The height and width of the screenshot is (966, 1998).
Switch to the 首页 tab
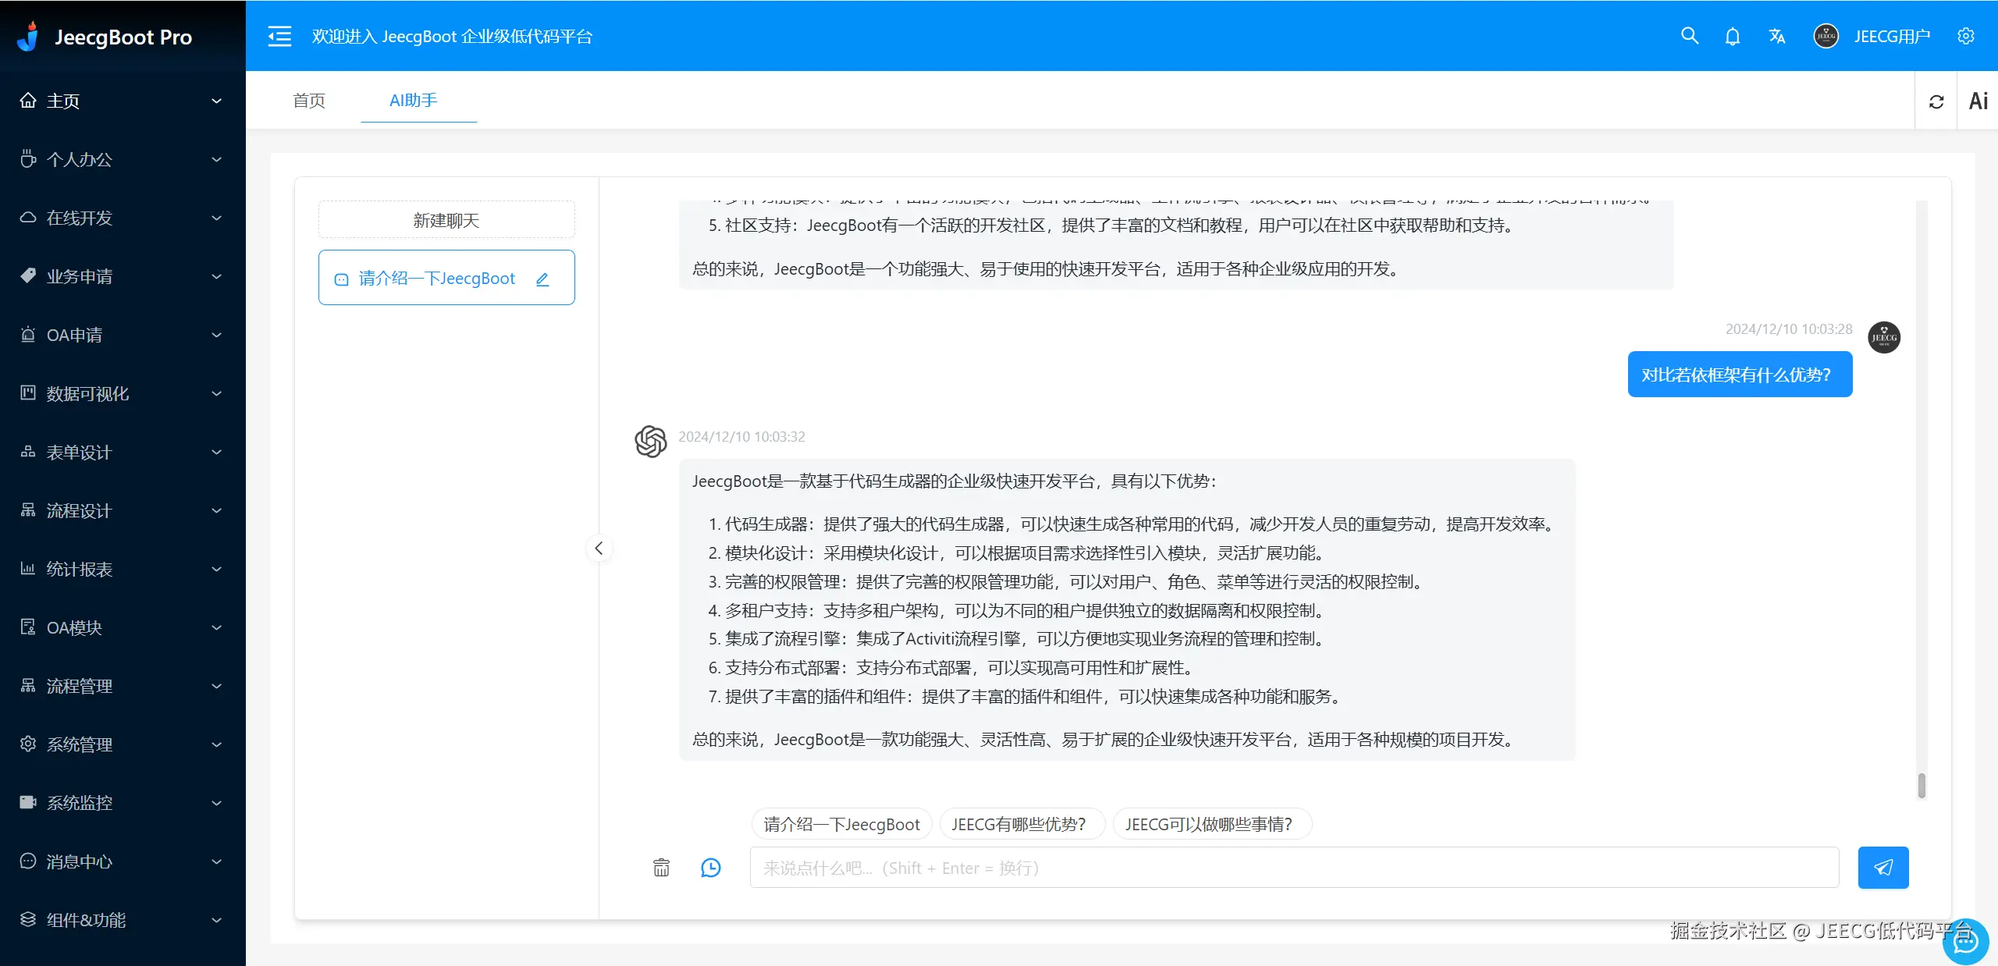point(309,101)
